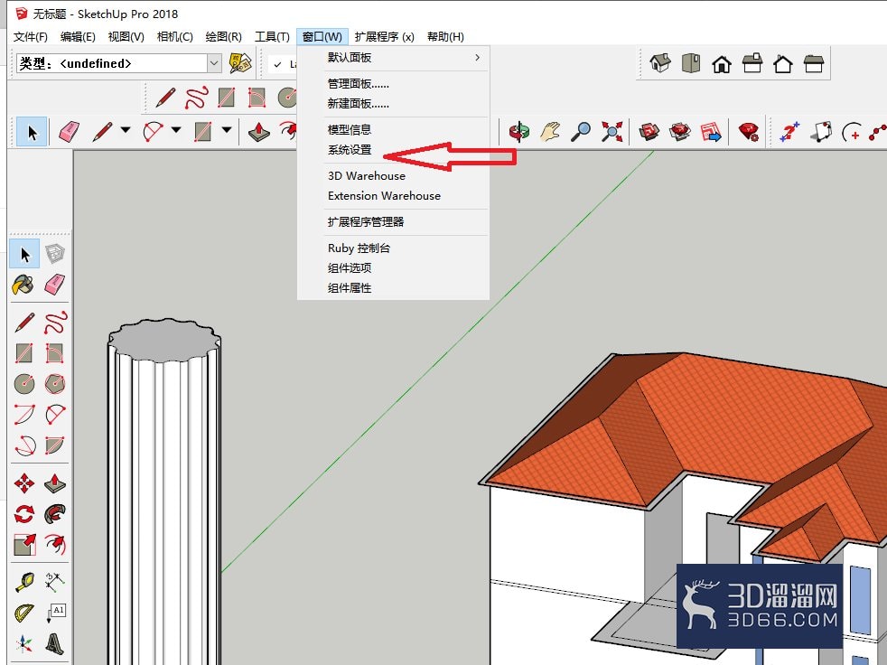Select Make Component in the Large Tool Set

coord(55,254)
